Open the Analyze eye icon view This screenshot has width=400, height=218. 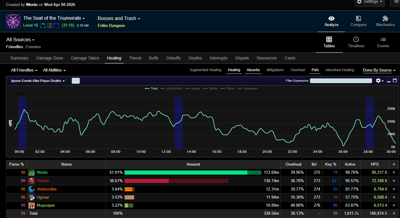point(331,19)
